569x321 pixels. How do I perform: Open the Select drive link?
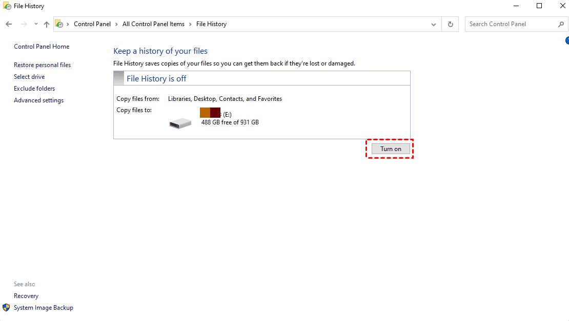(x=29, y=76)
